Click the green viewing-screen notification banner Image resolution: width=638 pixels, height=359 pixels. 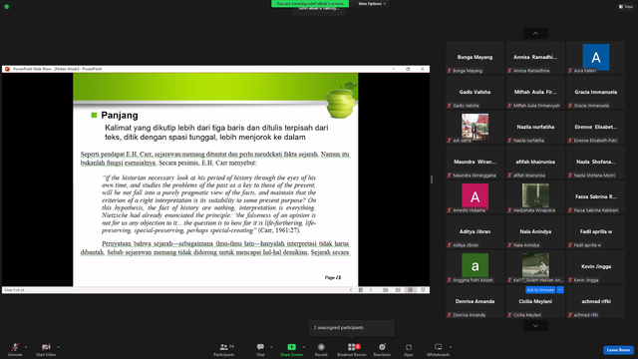point(310,3)
